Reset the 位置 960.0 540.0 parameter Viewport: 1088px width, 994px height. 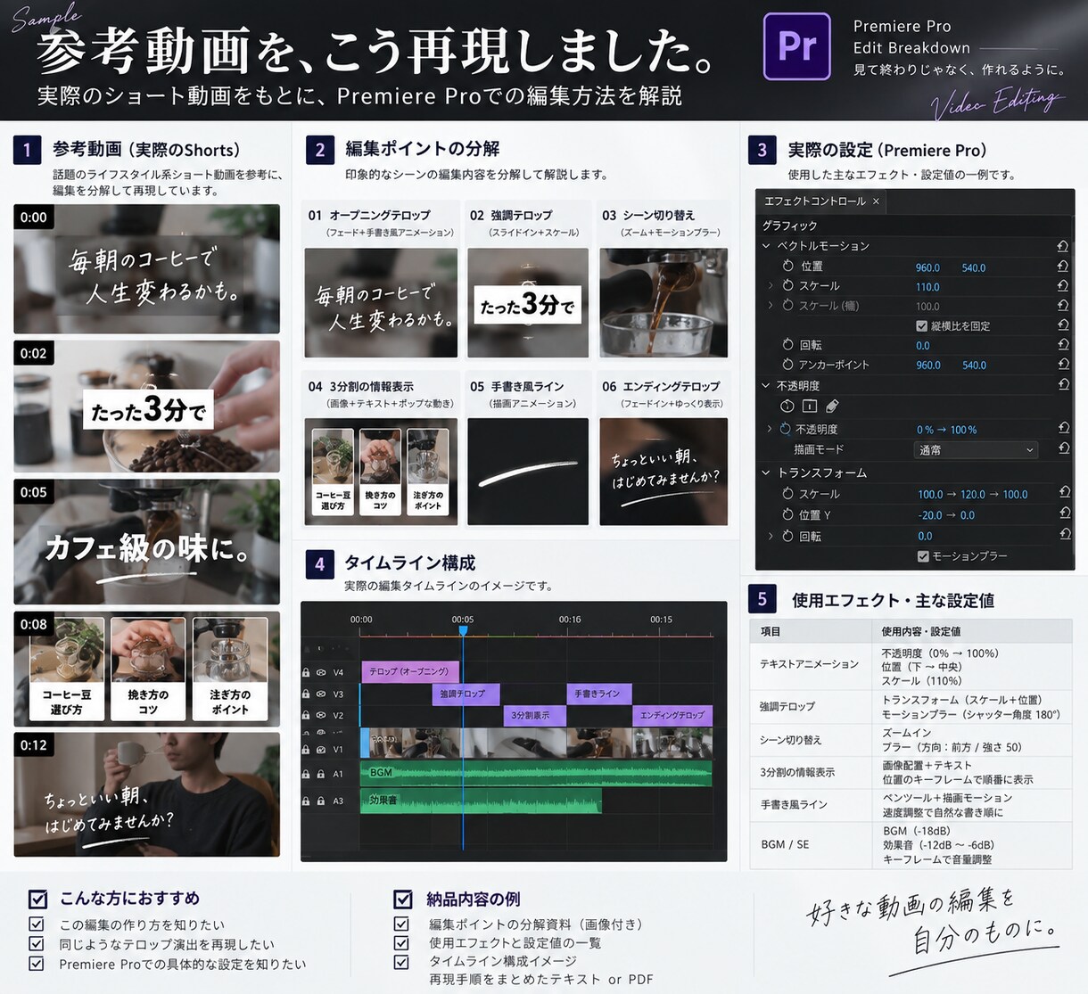[1063, 266]
